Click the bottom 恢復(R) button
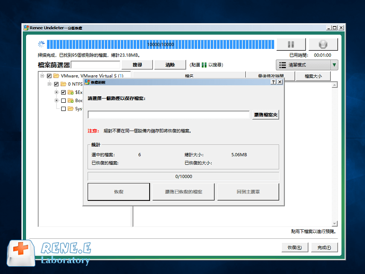This screenshot has height=274, width=365. 295,248
